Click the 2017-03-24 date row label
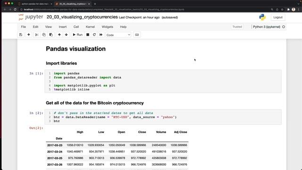The width and height of the screenshot is (302, 170). click(x=55, y=152)
